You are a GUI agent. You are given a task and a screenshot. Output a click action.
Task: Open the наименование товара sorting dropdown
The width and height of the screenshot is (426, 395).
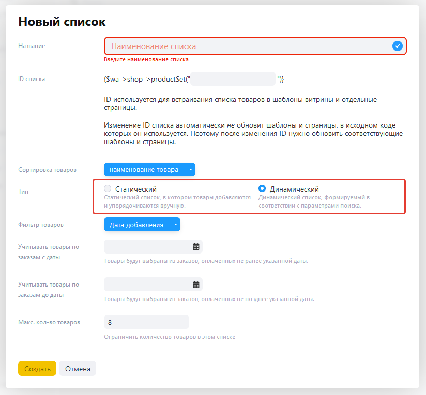pos(149,169)
